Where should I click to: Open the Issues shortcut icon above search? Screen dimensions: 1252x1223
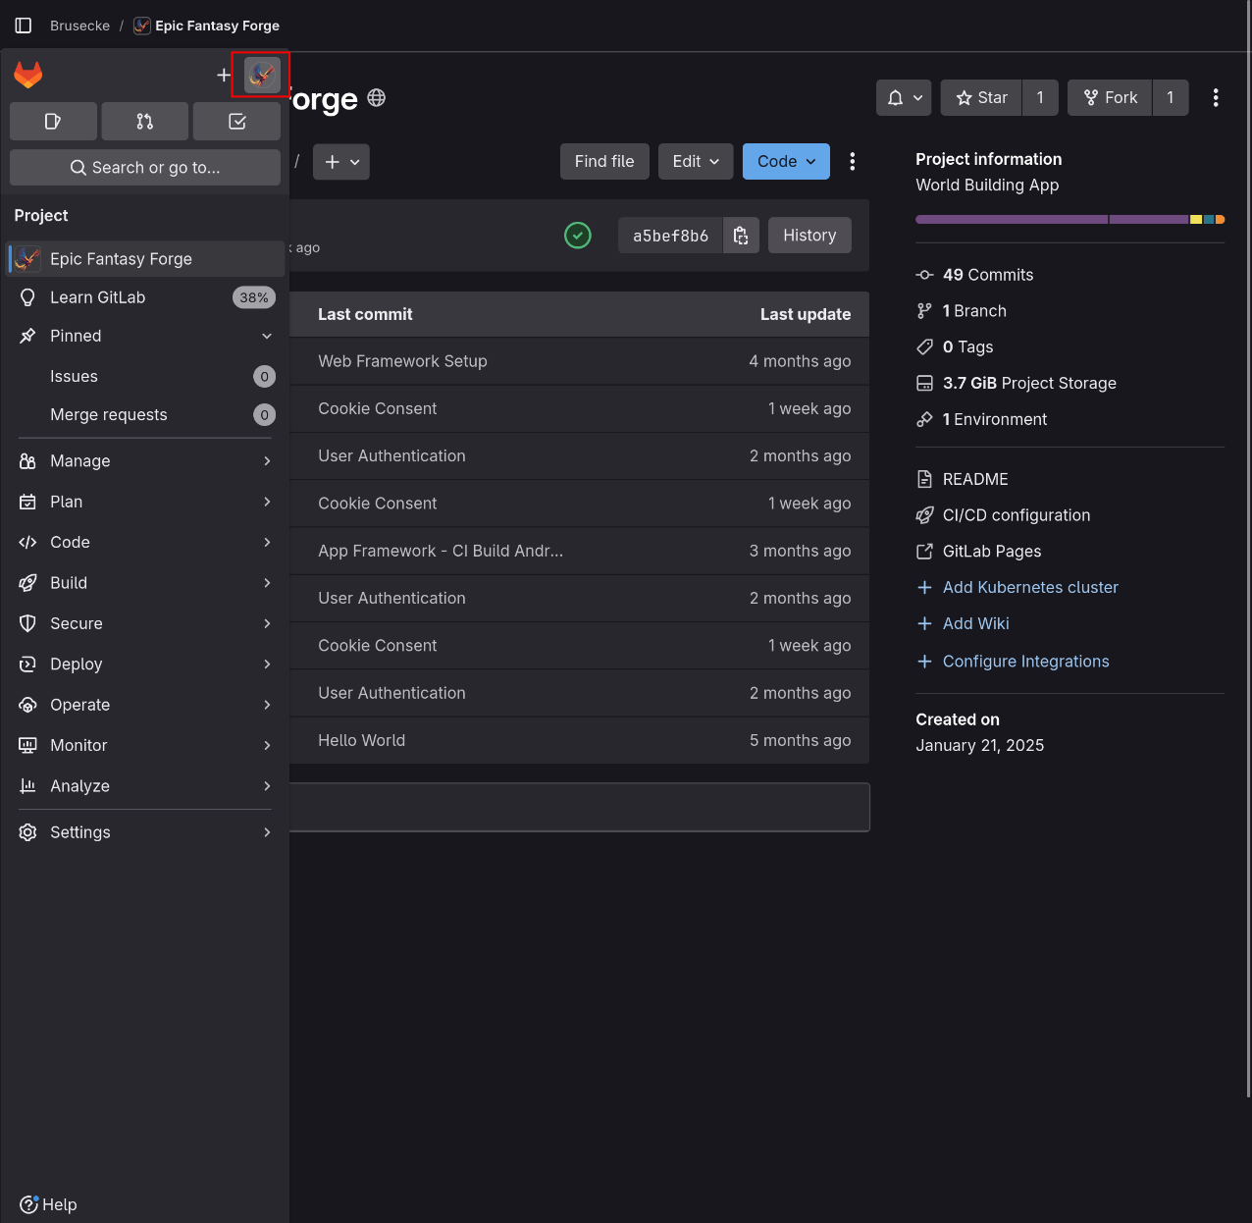pyautogui.click(x=53, y=121)
